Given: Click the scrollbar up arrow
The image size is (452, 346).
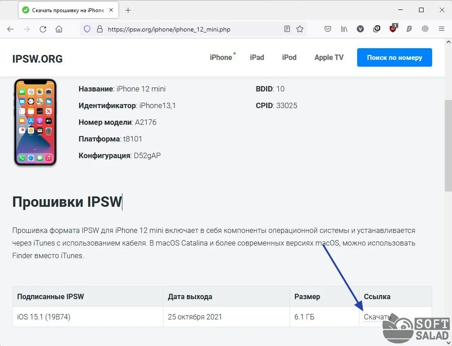Looking at the screenshot, I should coord(448,42).
